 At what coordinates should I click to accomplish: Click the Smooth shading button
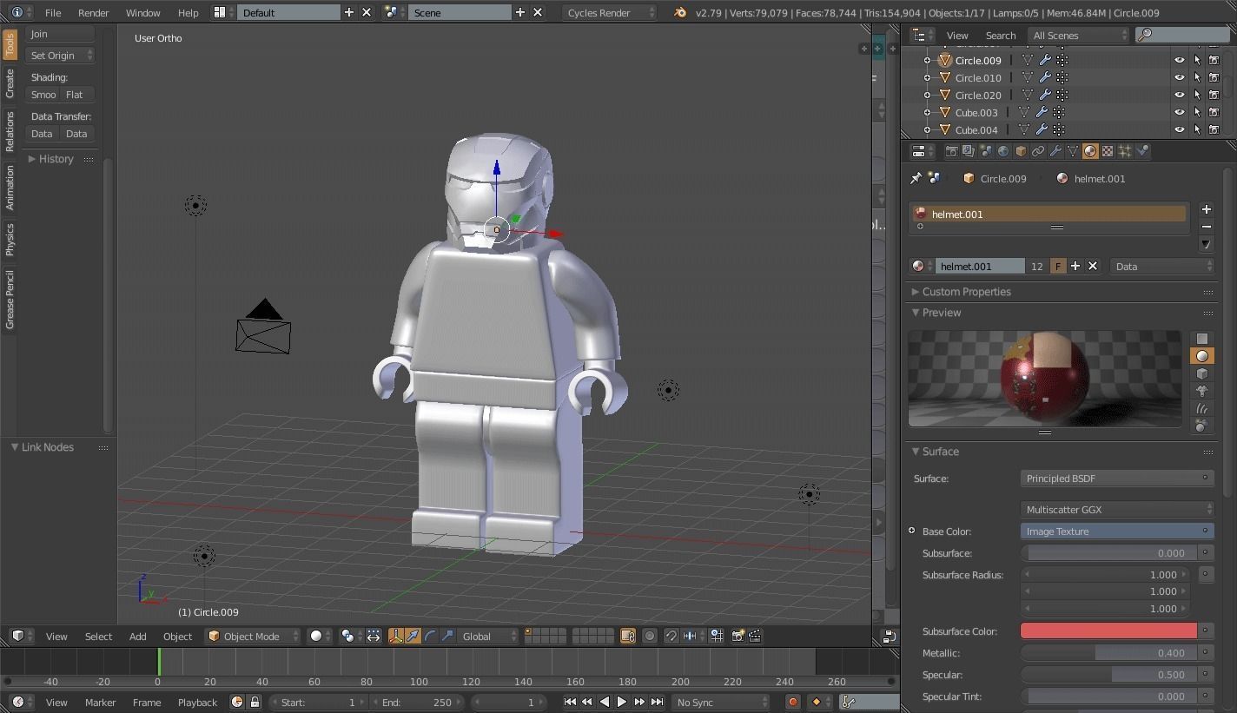click(x=43, y=95)
